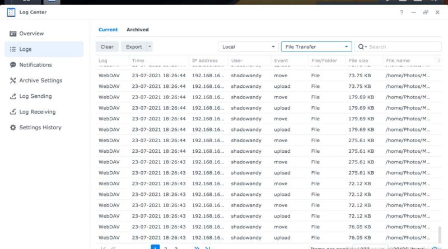This screenshot has height=249, width=448.
Task: Switch to the Current tab
Action: 108,30
